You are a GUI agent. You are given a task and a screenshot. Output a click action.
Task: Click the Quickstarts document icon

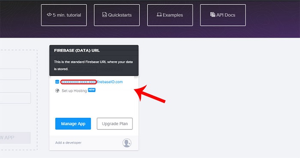point(105,15)
